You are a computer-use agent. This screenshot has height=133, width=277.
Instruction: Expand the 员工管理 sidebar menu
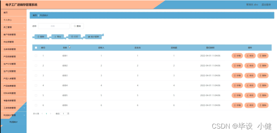pyautogui.click(x=14, y=27)
